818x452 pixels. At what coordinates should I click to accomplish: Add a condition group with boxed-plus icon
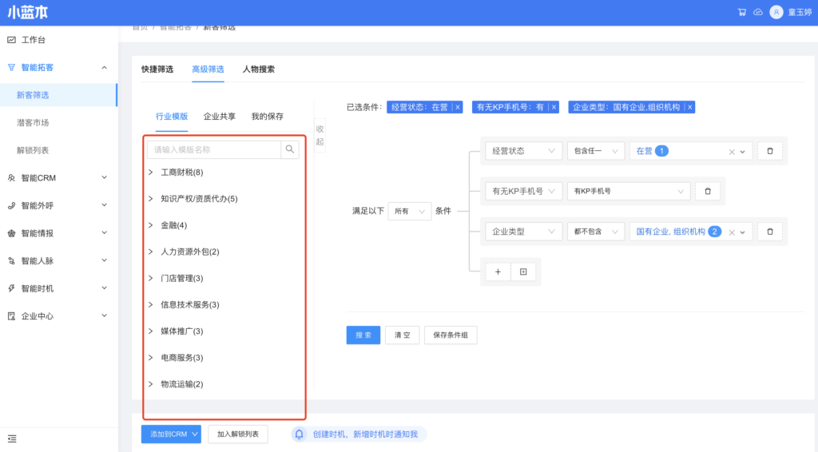point(523,272)
